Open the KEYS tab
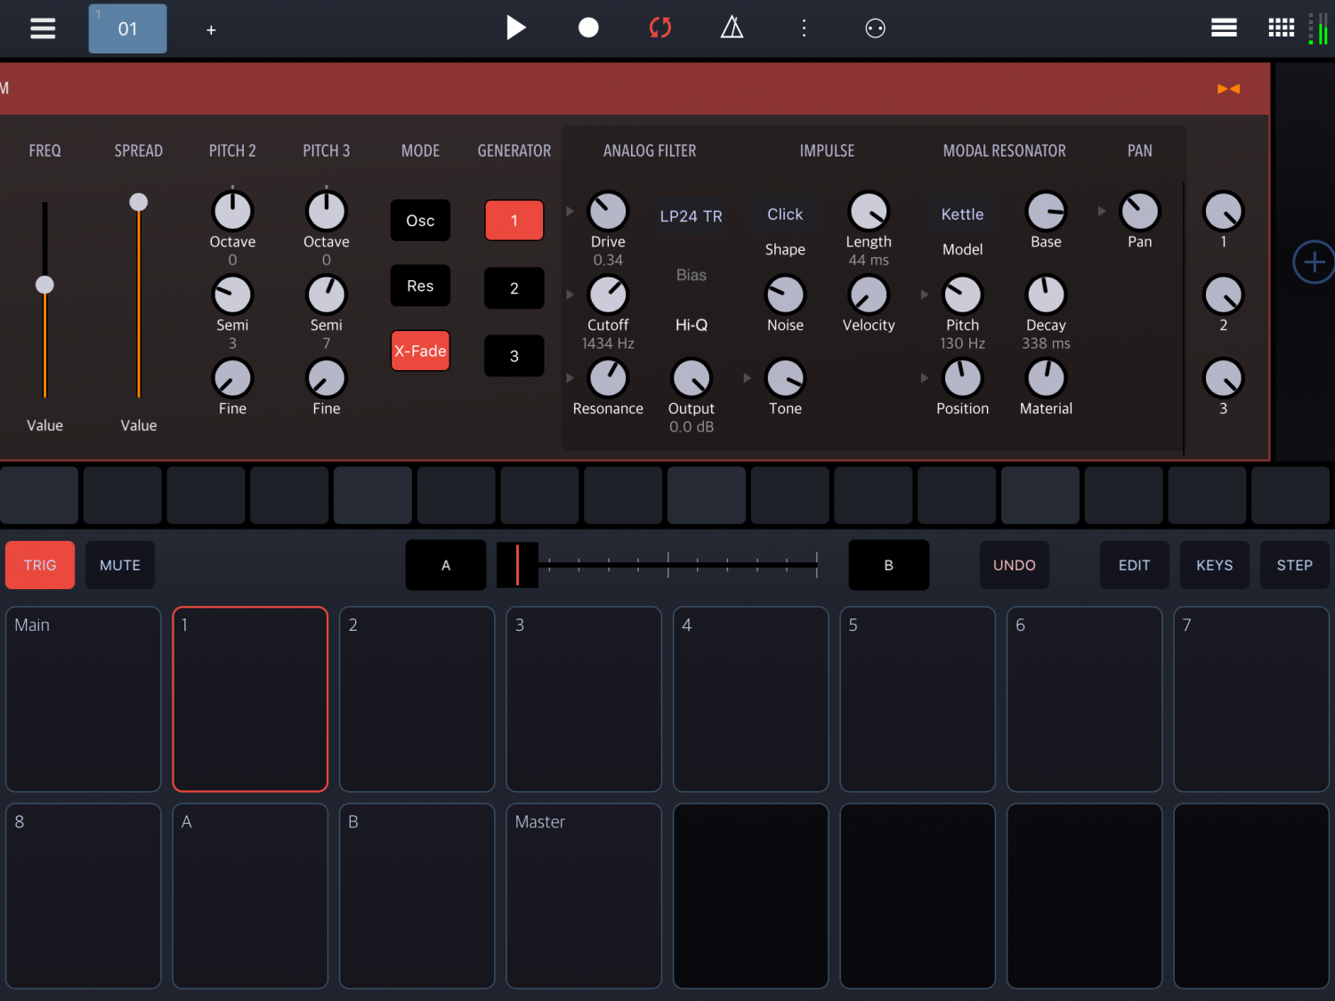1335x1001 pixels. tap(1214, 565)
